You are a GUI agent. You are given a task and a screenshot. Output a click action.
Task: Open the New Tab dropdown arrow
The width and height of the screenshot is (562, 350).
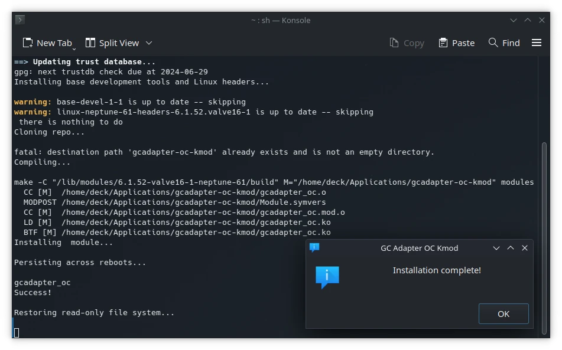click(74, 49)
